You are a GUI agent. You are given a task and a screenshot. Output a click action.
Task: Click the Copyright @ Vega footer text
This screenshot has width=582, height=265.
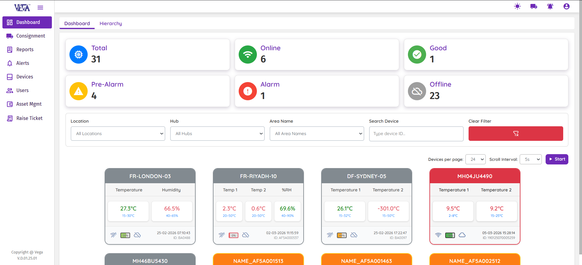pos(27,252)
